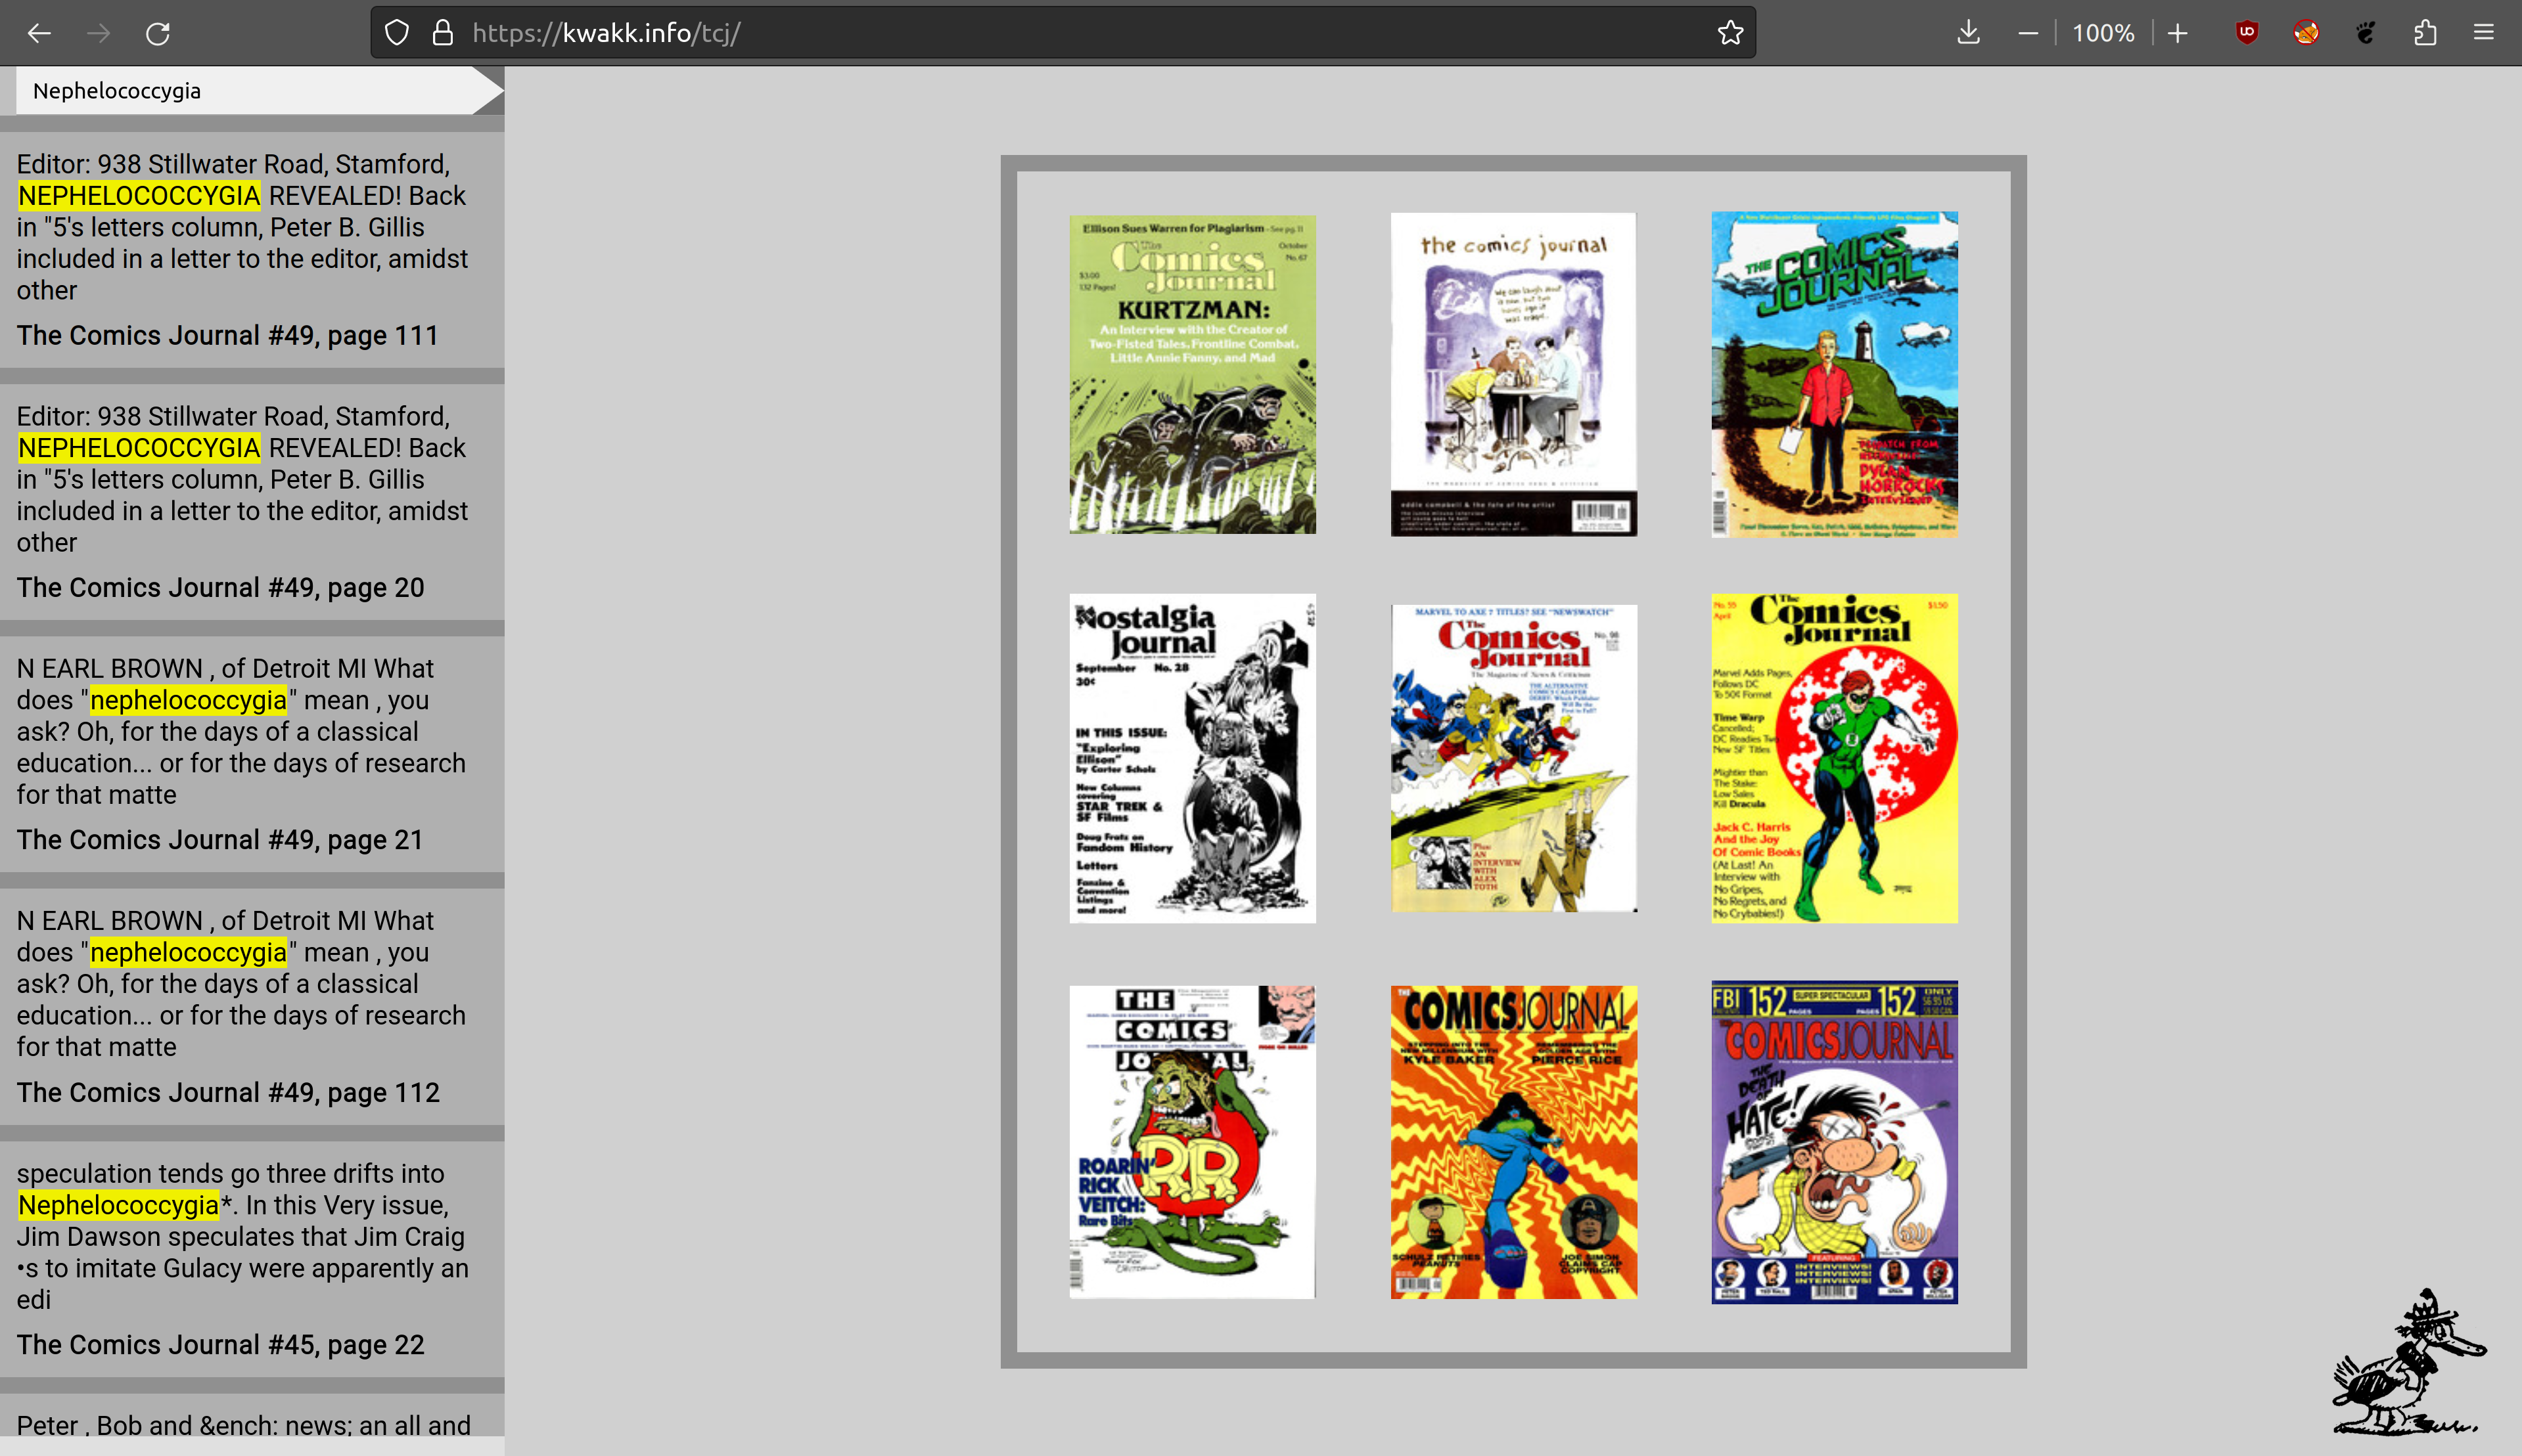Zoom in with the plus button
Screen dimensions: 2522x1456
(x=2178, y=33)
